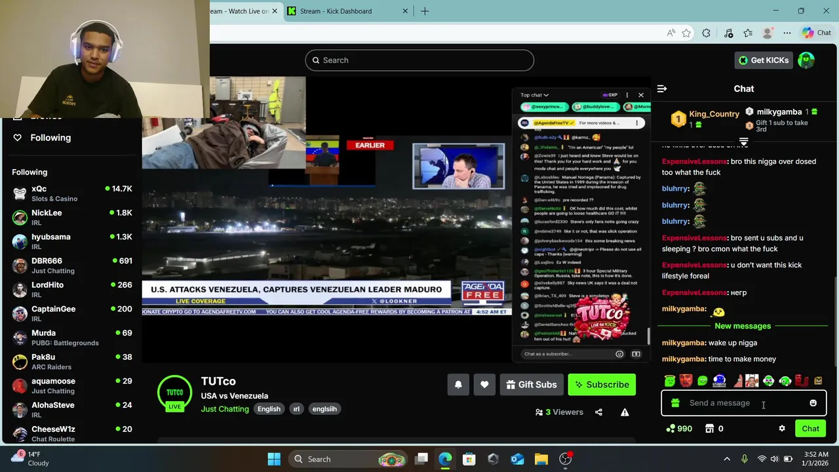Image resolution: width=839 pixels, height=472 pixels.
Task: Click the Windows Start button
Action: coord(274,459)
